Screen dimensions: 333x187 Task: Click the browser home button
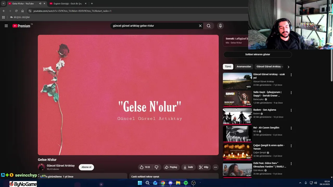coord(22,11)
